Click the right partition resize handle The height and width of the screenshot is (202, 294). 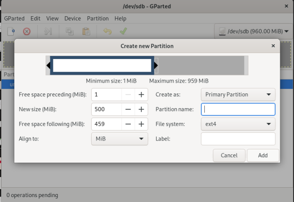156,65
